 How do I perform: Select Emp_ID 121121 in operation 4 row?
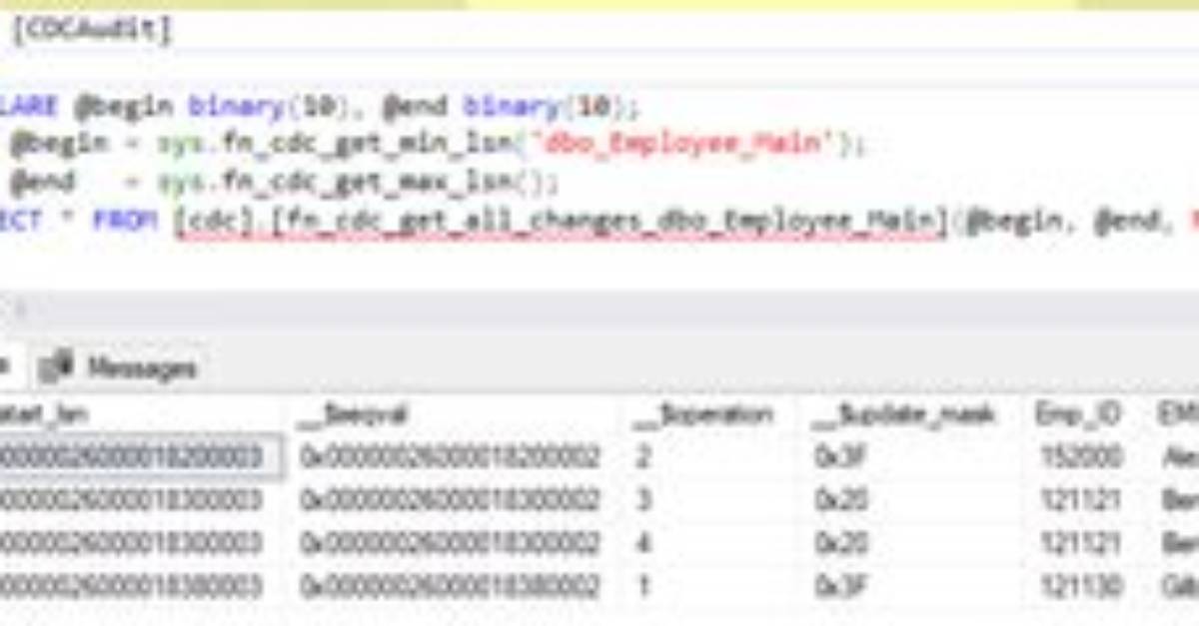[x=1080, y=543]
